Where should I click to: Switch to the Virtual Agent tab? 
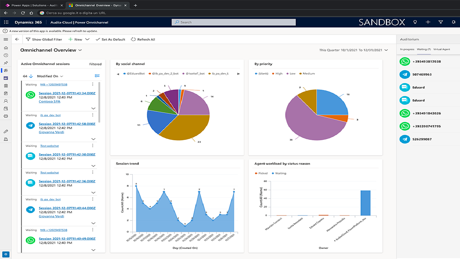coord(441,49)
